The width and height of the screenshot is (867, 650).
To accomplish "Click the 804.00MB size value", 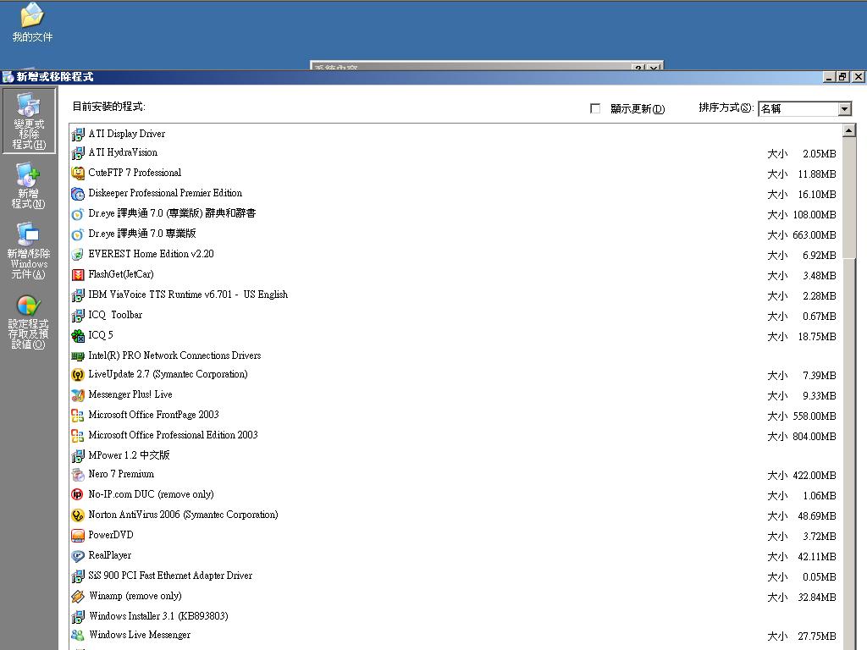I will 814,436.
